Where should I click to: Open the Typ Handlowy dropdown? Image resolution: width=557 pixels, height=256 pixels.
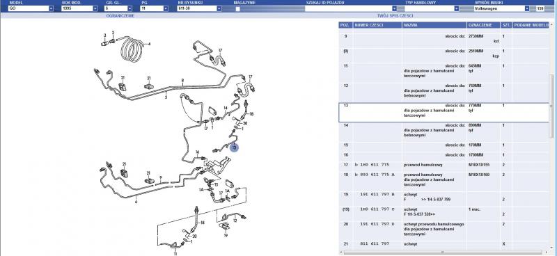click(x=457, y=8)
